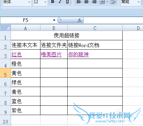Select column C header
This screenshot has width=143, height=126.
[x=95, y=28]
